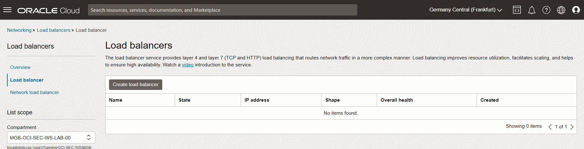584x149 pixels.
Task: Select Network load balancer in sidebar
Action: (x=34, y=92)
